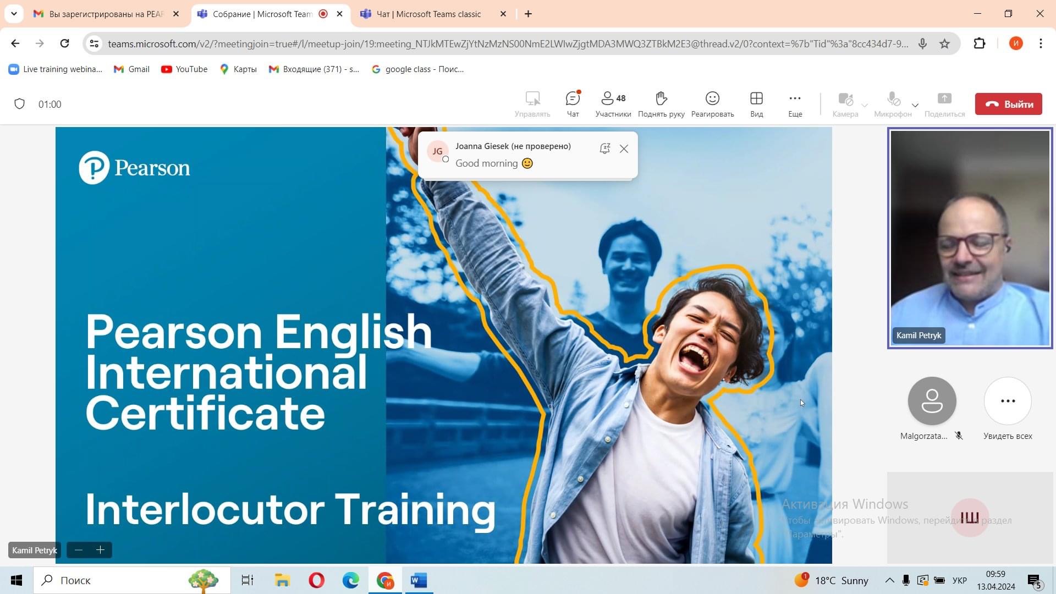
Task: Click the JG avatar in notification
Action: click(437, 151)
